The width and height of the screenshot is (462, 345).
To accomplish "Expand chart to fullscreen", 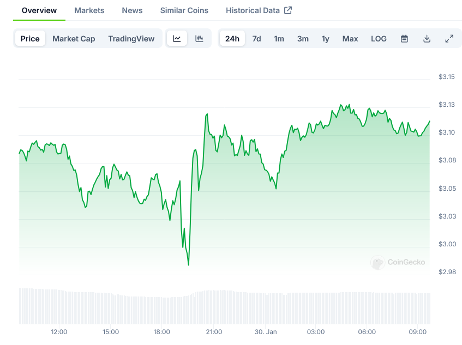I will tap(449, 39).
